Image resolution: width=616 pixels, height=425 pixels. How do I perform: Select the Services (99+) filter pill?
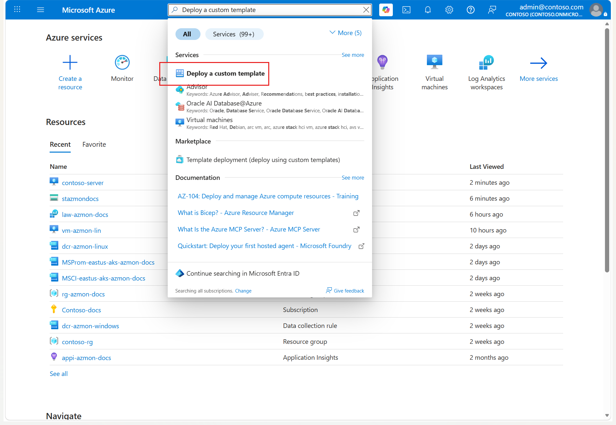234,34
